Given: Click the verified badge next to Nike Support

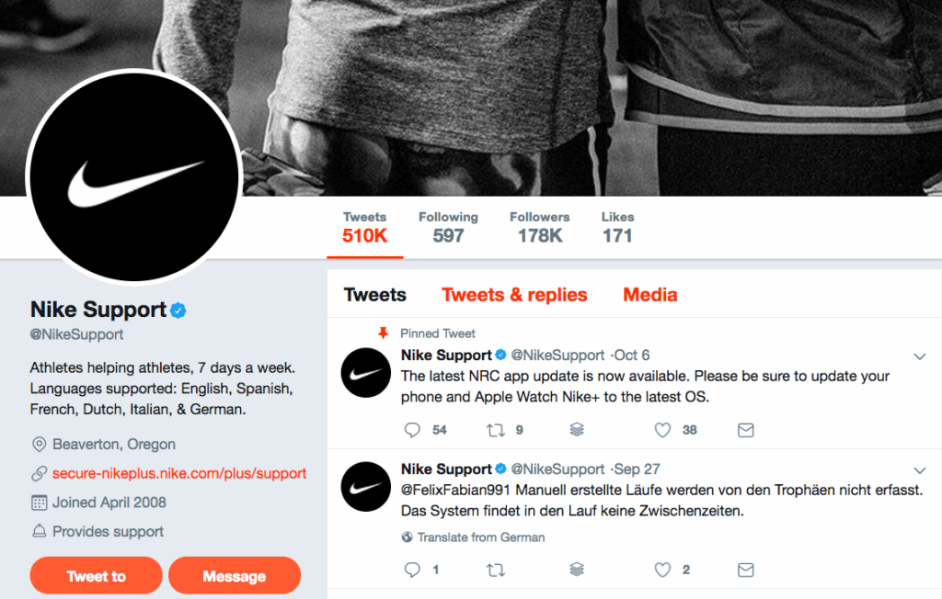Looking at the screenshot, I should click(x=177, y=310).
